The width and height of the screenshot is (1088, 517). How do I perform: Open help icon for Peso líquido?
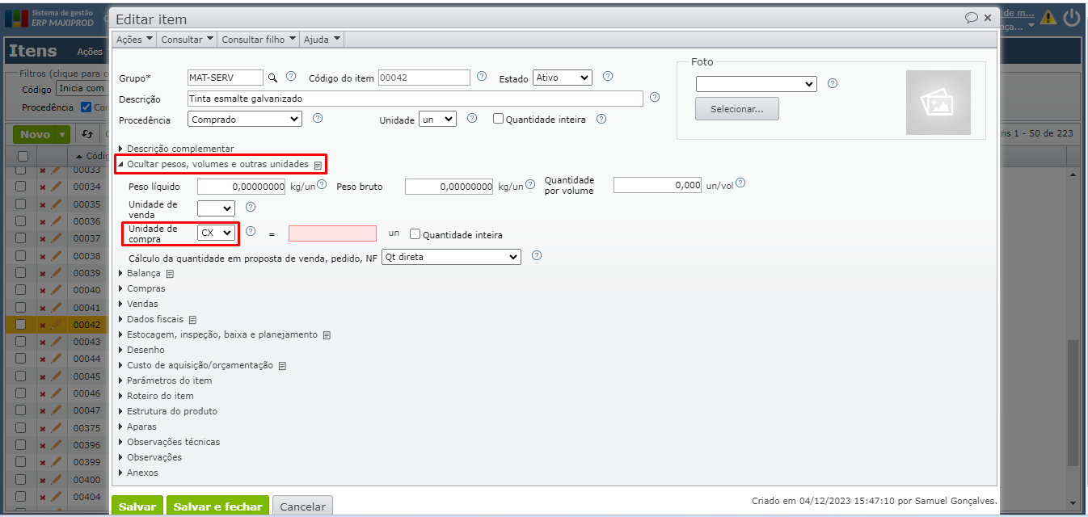pyautogui.click(x=322, y=184)
